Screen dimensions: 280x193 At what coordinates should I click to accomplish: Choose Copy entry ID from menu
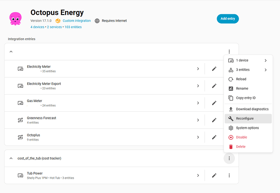248,98
